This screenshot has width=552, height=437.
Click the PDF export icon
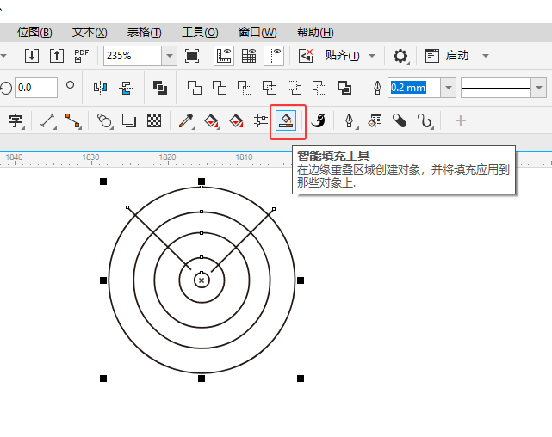pos(82,56)
